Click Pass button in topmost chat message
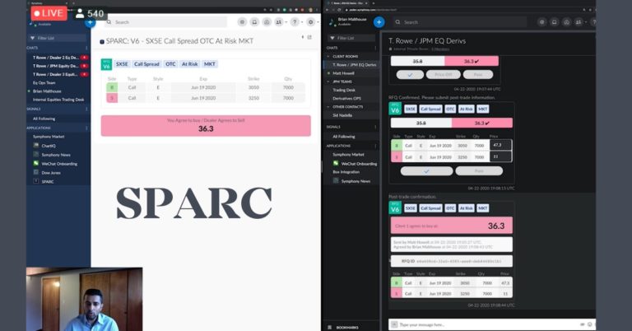Screen dimensions: 632x331 click(478, 75)
